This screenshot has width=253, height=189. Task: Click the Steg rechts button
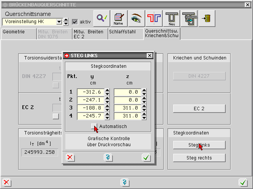tap(199, 158)
